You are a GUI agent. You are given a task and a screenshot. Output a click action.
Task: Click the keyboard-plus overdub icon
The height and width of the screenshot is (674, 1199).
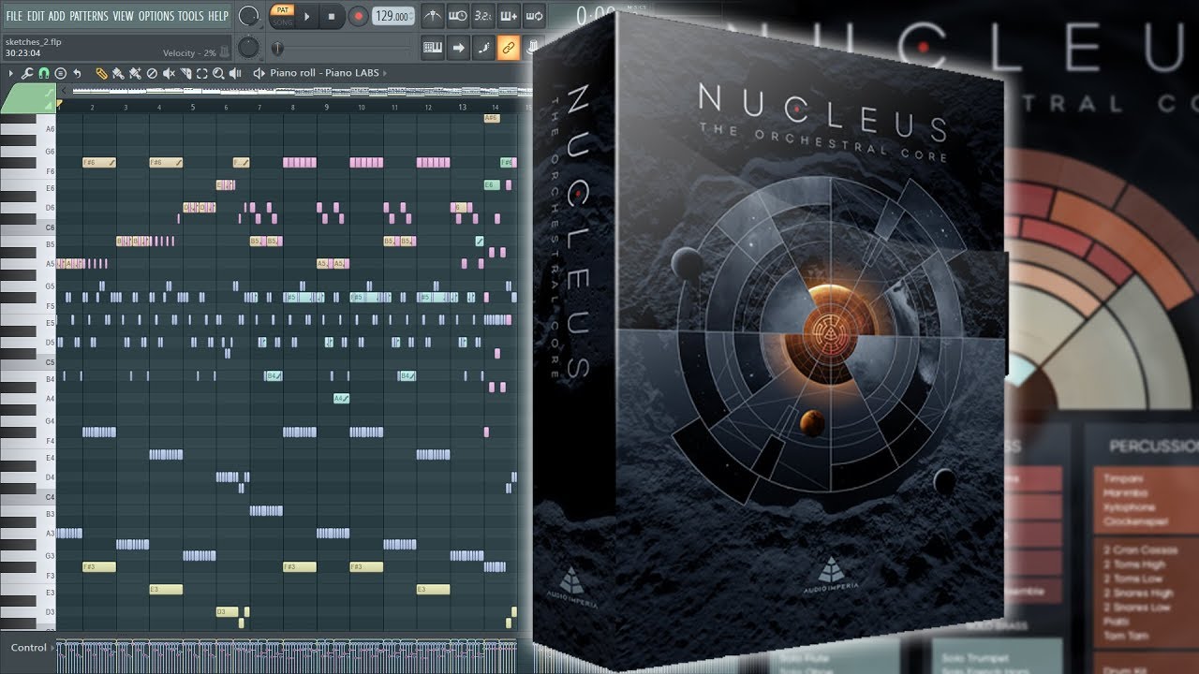pyautogui.click(x=509, y=16)
